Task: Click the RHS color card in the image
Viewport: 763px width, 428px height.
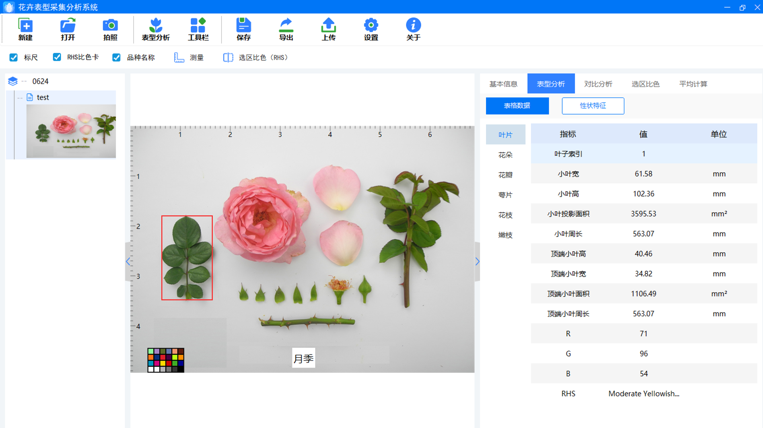Action: [166, 360]
